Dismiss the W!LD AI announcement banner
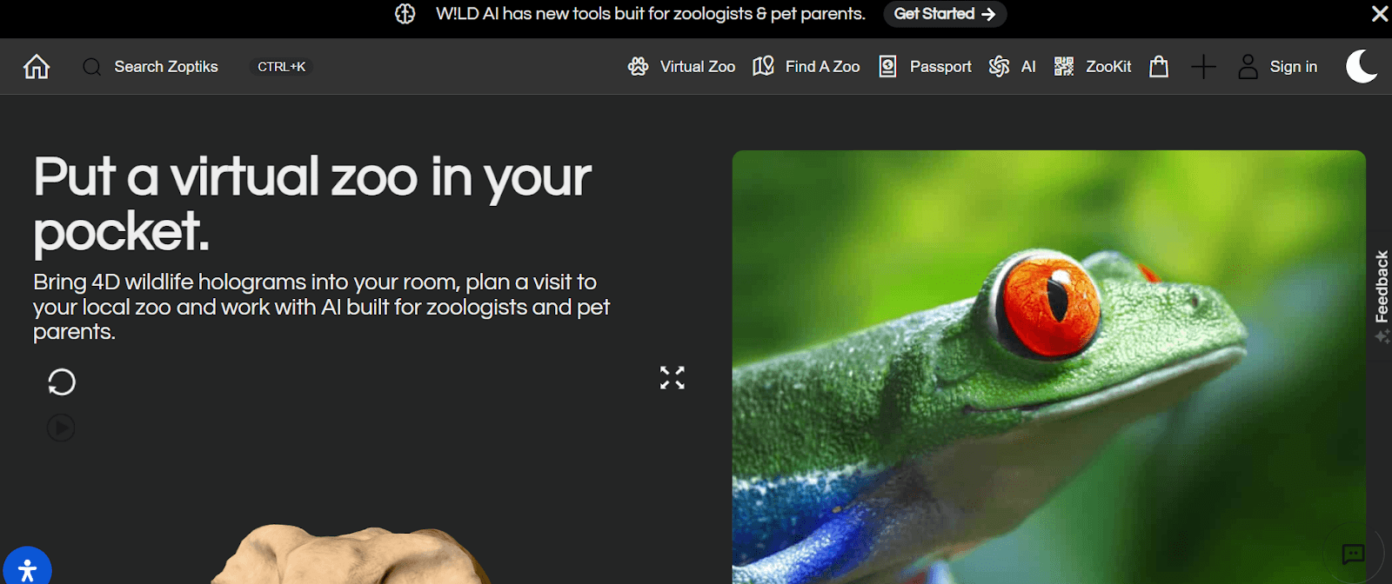The height and width of the screenshot is (584, 1392). click(1380, 14)
